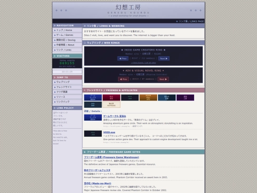This screenshot has height=193, width=257.
Task: Click the 幻想工房 site title header
Action: click(x=128, y=7)
